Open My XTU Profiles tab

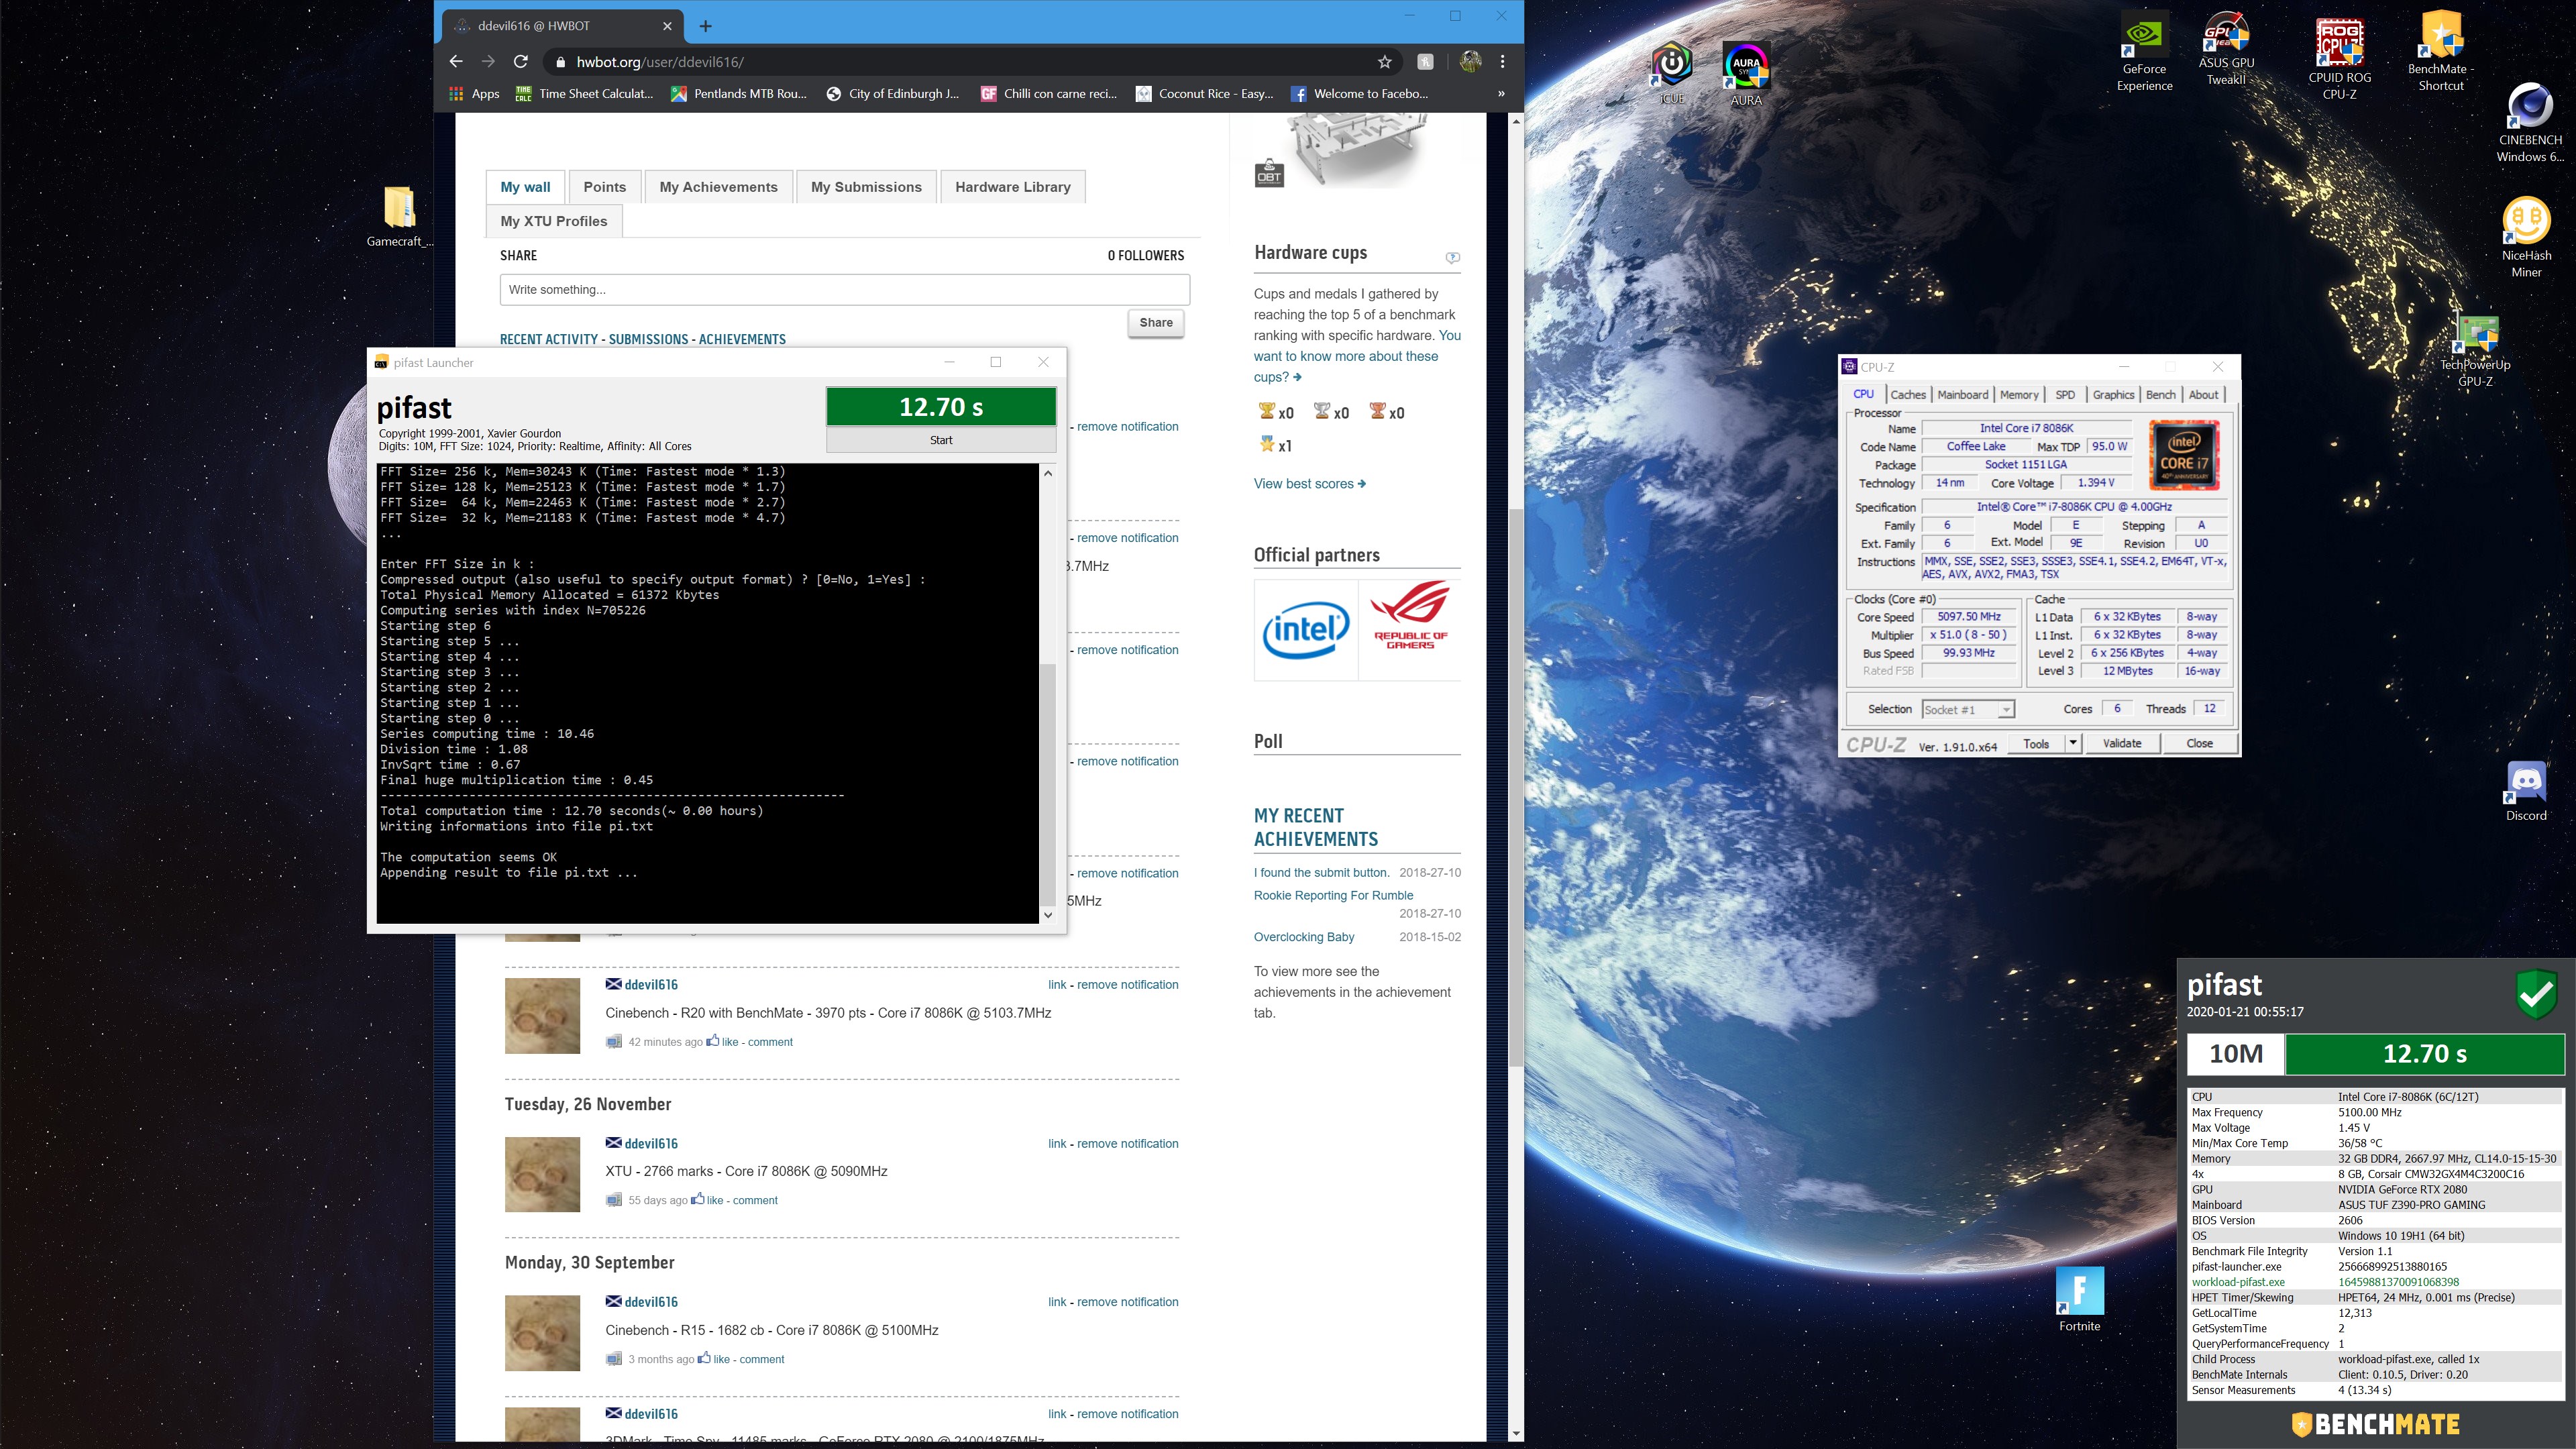[x=554, y=221]
